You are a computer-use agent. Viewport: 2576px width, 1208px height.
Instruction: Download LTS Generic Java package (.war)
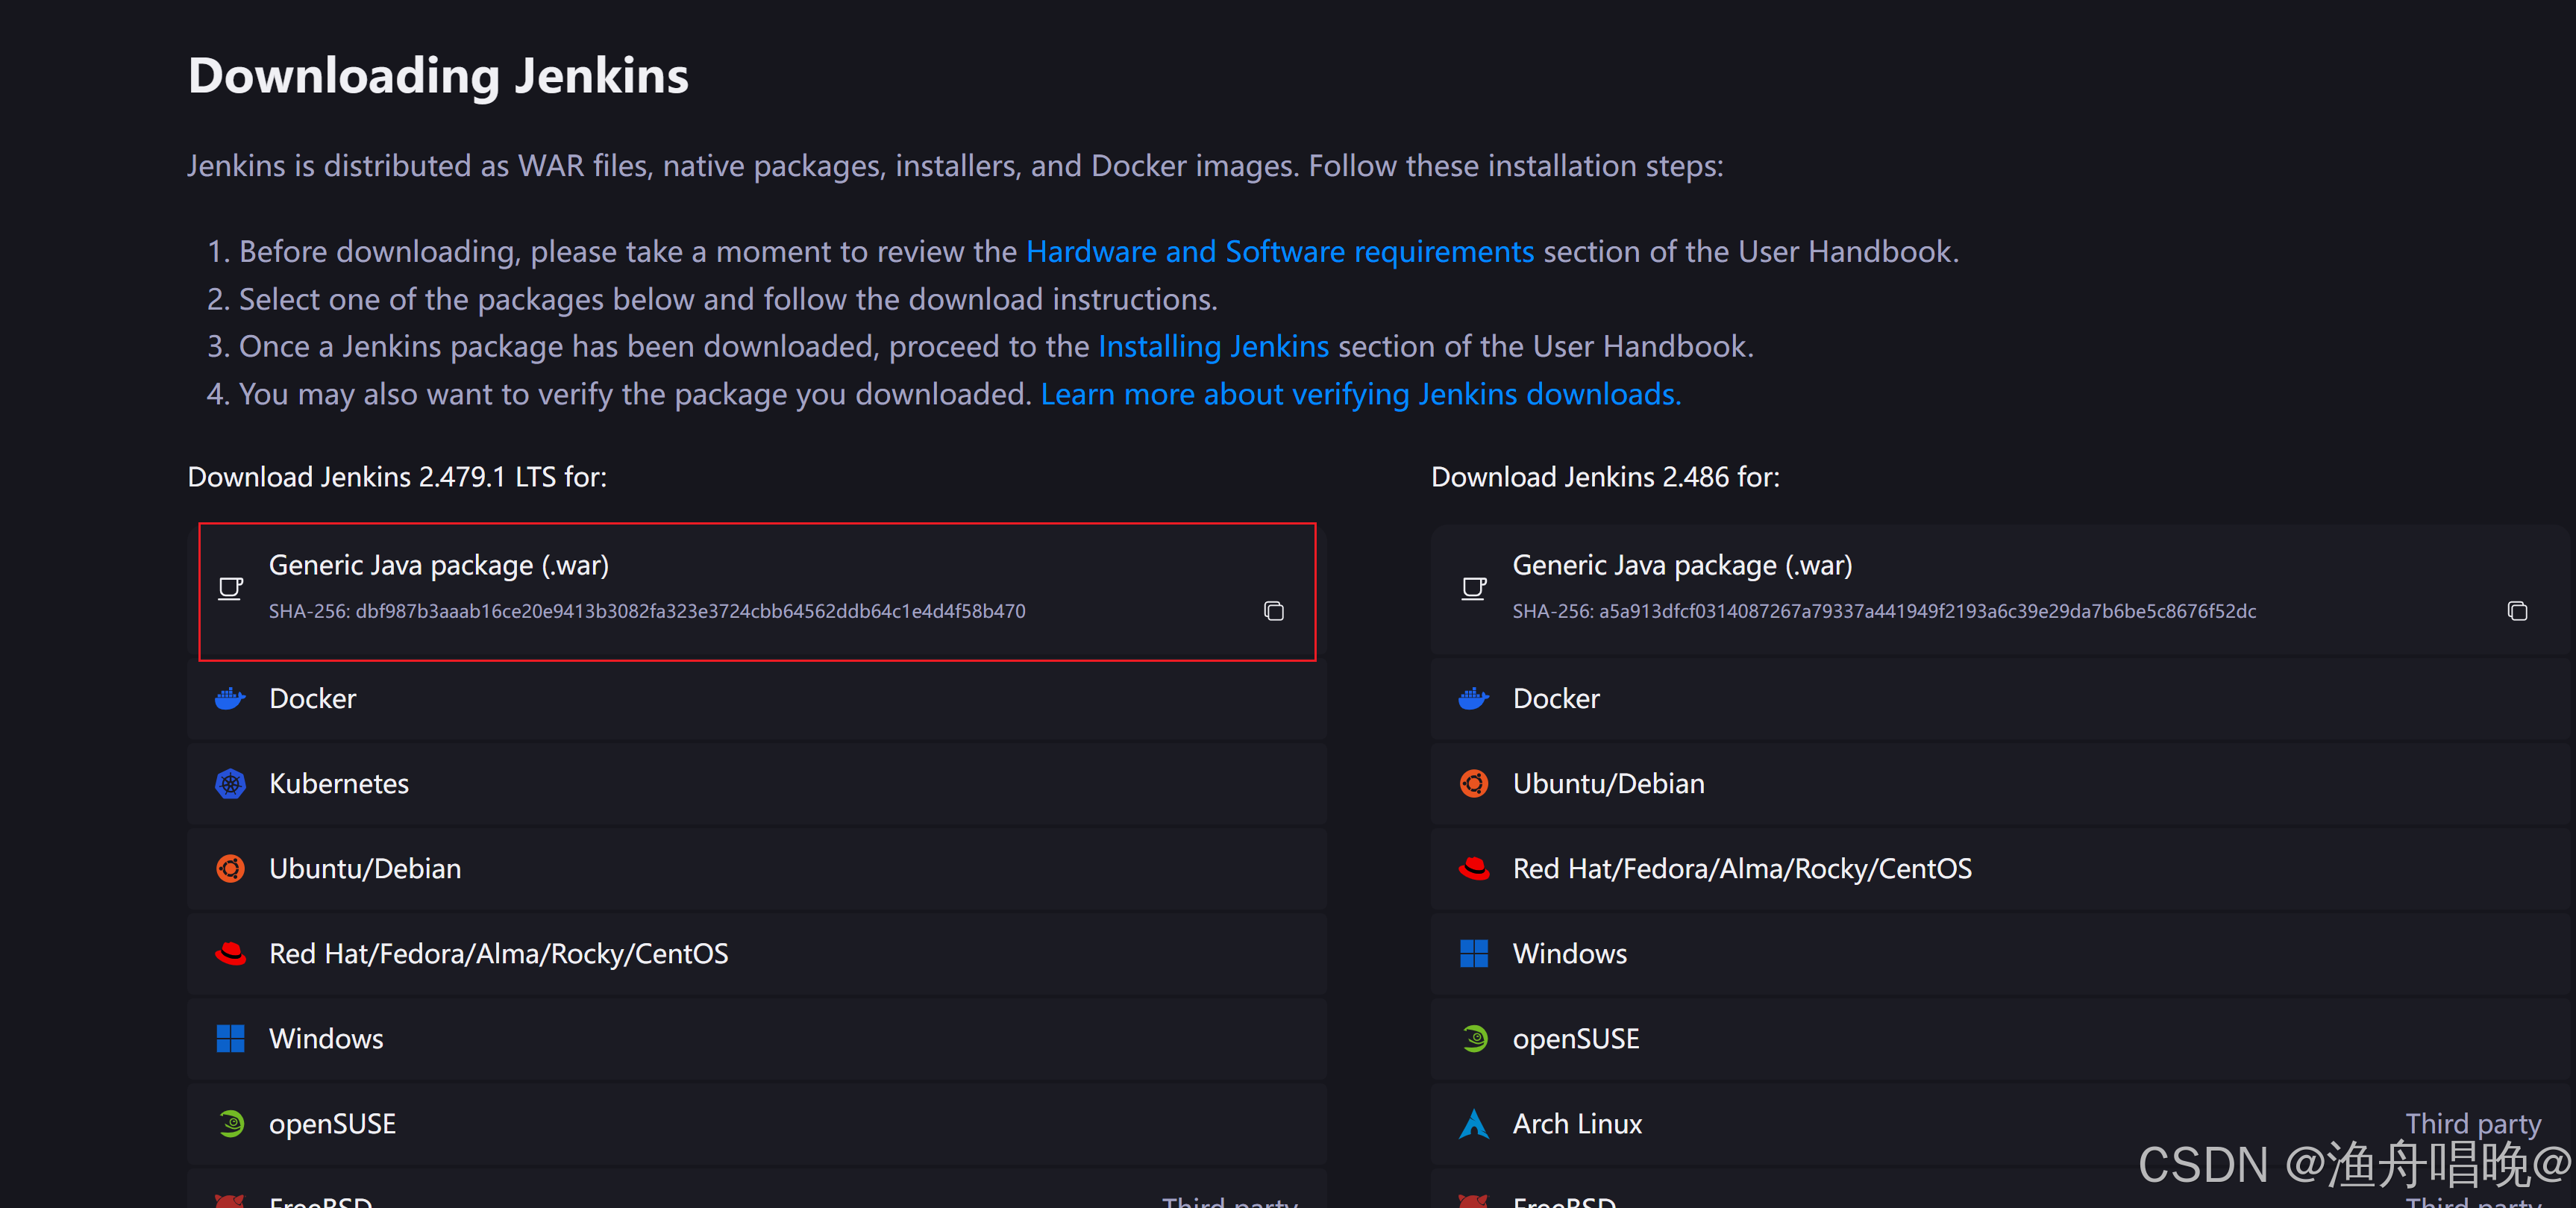pyautogui.click(x=757, y=591)
